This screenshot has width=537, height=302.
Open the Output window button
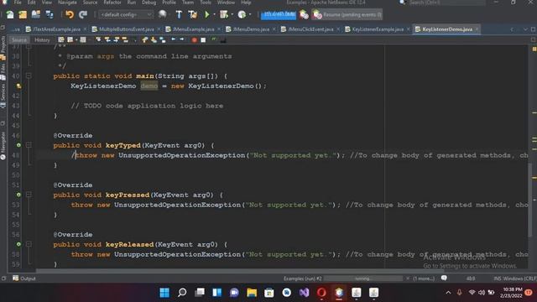click(24, 279)
